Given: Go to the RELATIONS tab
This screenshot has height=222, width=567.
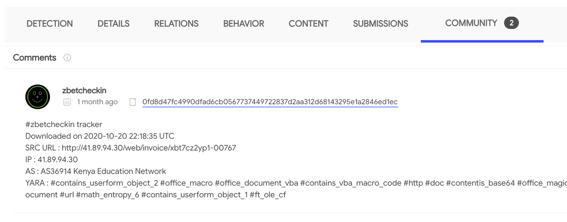Looking at the screenshot, I should point(176,24).
